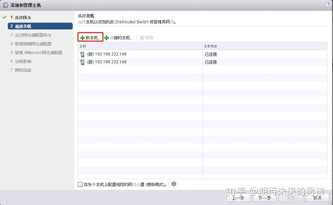Screen dimensions: 333x205
Task: Click 上一步 back button
Action: (x=238, y=198)
